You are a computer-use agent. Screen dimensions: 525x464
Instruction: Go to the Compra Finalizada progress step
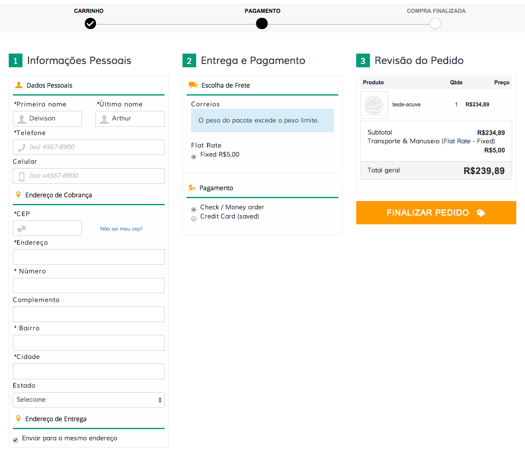click(x=435, y=24)
